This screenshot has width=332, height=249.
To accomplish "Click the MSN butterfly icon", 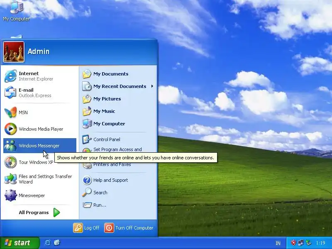I will (x=10, y=112).
